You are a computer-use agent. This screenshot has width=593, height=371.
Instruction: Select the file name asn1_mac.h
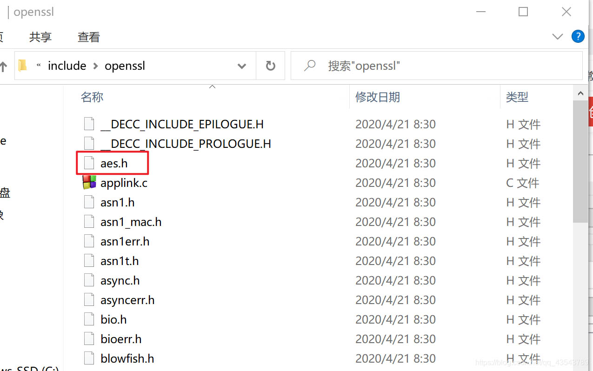tap(131, 222)
